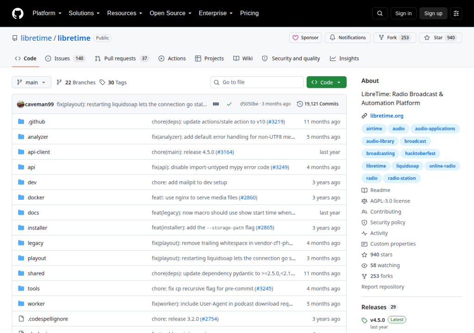This screenshot has width=474, height=333.
Task: Open the Insights tab
Action: pyautogui.click(x=344, y=58)
